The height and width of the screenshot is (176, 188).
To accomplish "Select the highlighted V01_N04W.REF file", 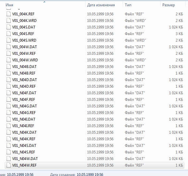I will pos(24,165).
